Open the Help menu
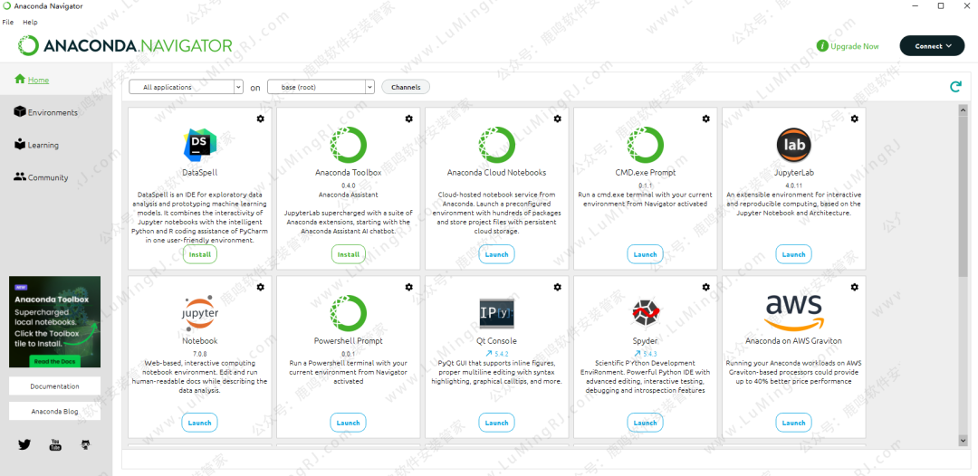The image size is (978, 476). coord(30,22)
